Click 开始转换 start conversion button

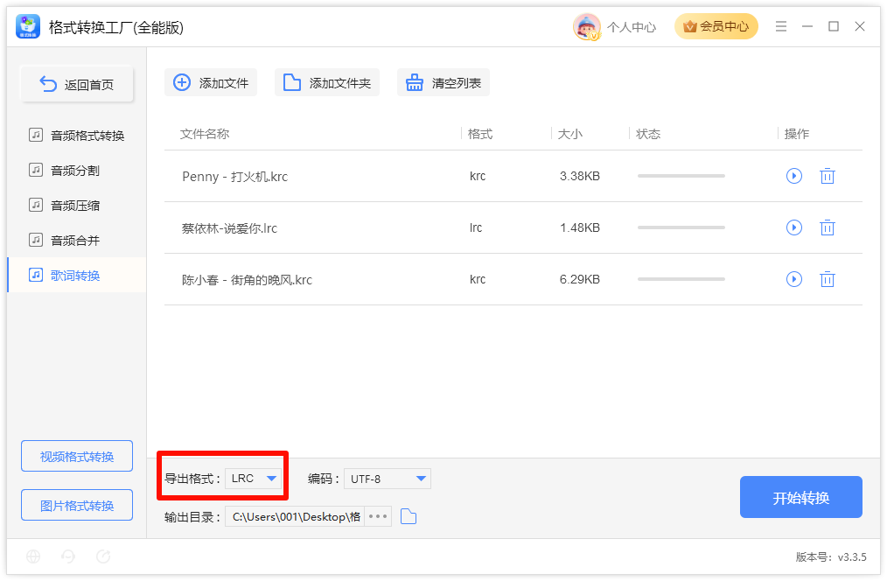click(801, 497)
